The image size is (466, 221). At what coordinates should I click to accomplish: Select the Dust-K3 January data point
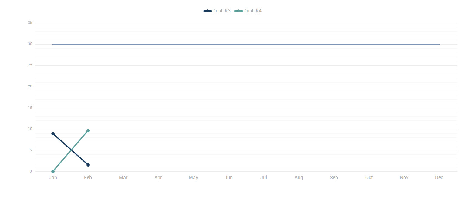point(53,134)
